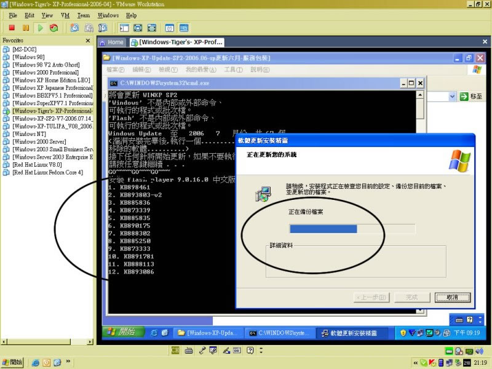This screenshot has width=492, height=369.
Task: Click the Console view toolbar icon
Action: click(x=184, y=28)
